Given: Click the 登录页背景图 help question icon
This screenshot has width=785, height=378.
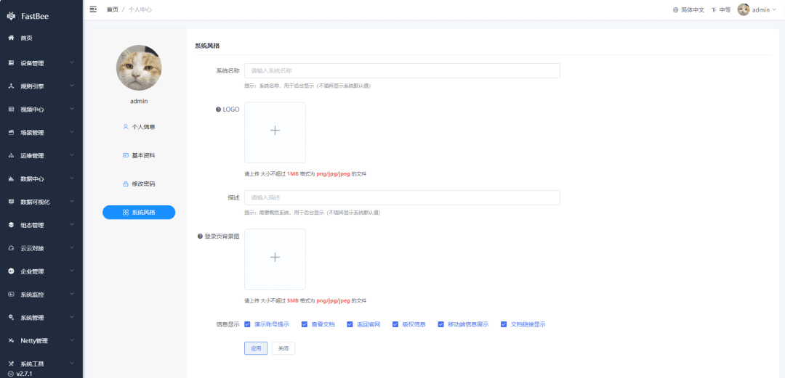Looking at the screenshot, I should 201,236.
